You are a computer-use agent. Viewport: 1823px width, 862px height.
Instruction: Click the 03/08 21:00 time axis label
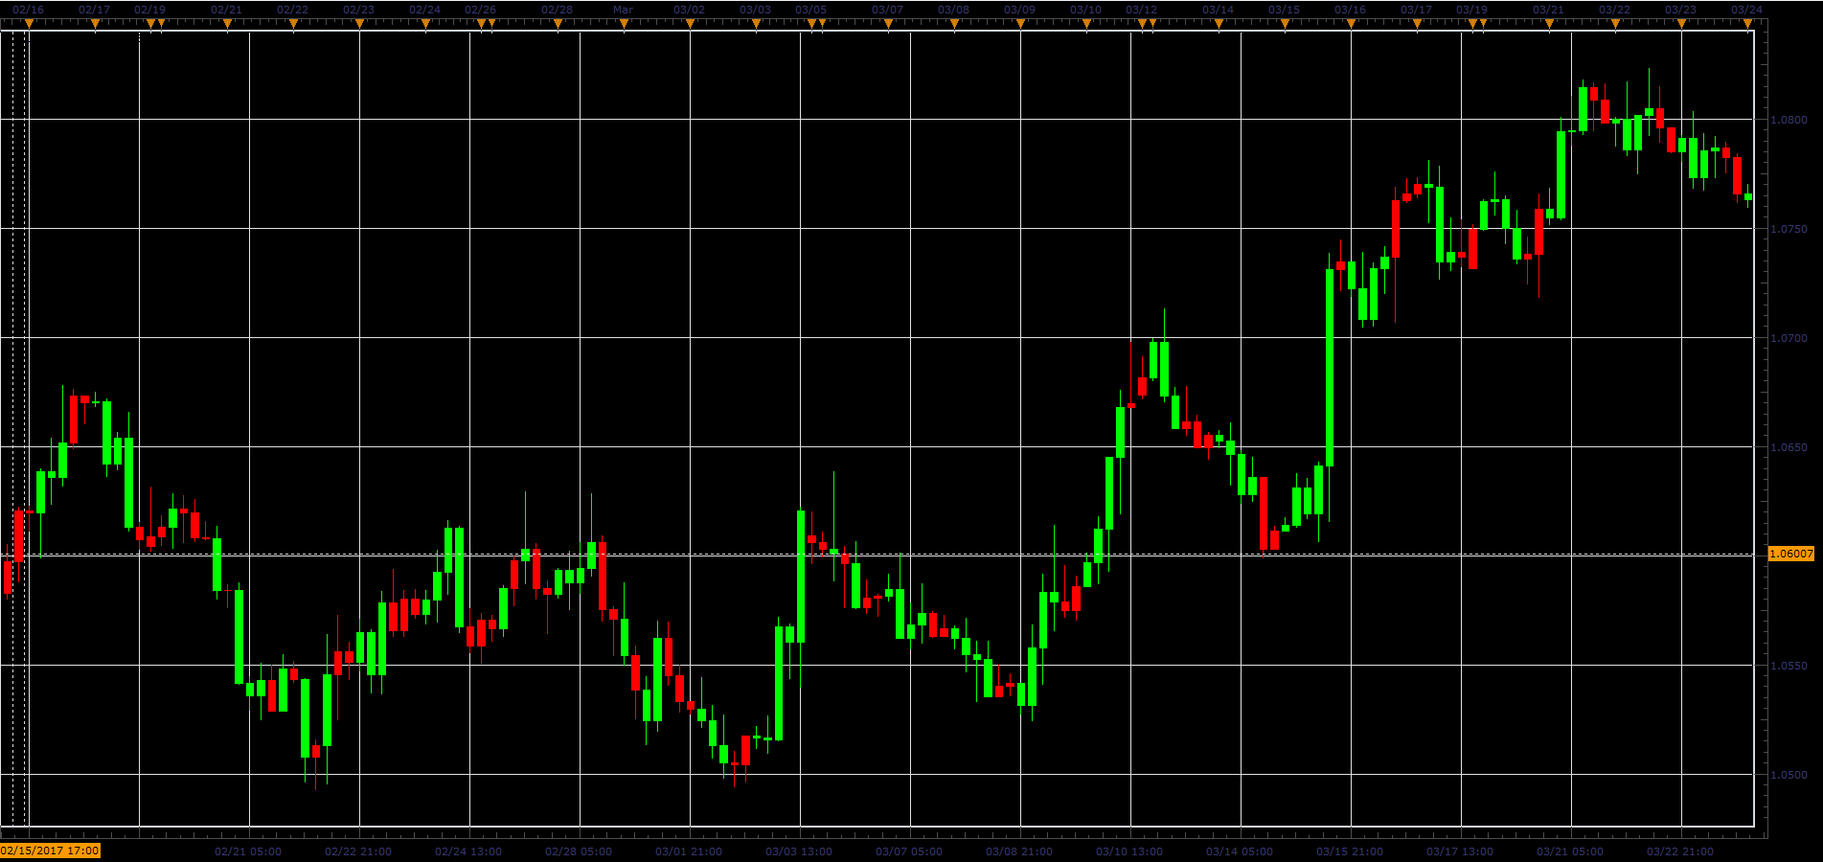(x=1019, y=851)
